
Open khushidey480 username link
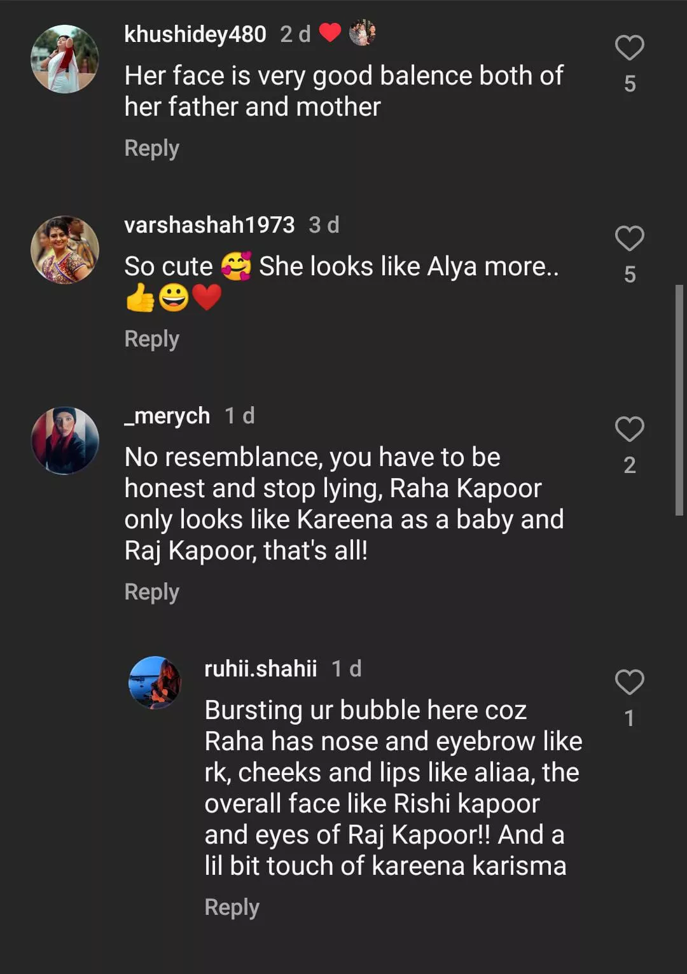[195, 34]
